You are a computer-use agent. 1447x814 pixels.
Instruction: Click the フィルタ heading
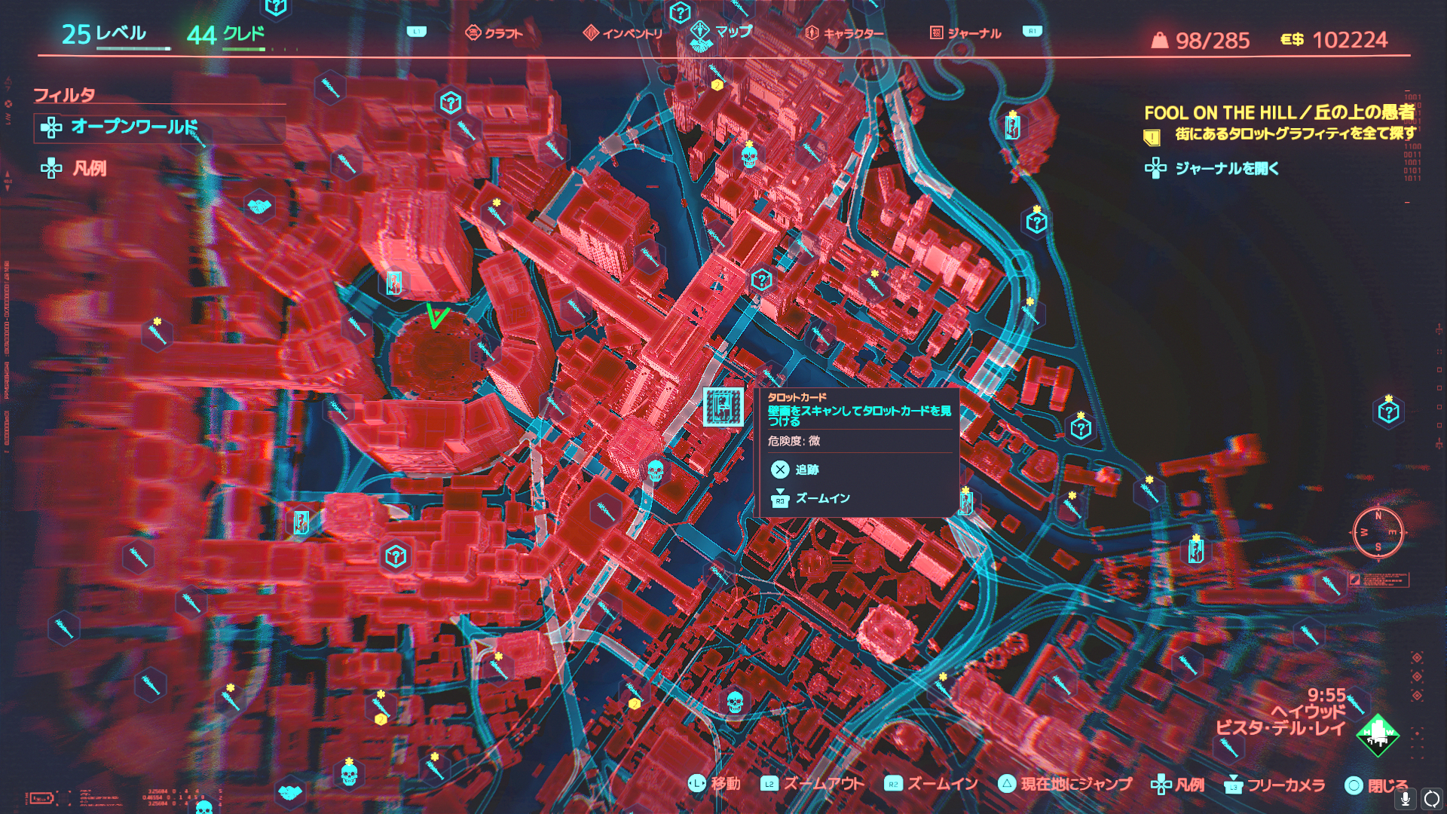tap(64, 95)
